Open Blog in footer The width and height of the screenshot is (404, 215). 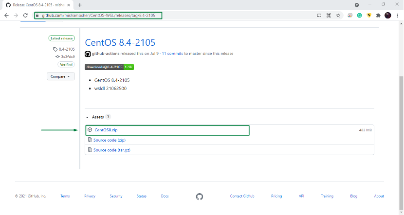pyautogui.click(x=354, y=196)
